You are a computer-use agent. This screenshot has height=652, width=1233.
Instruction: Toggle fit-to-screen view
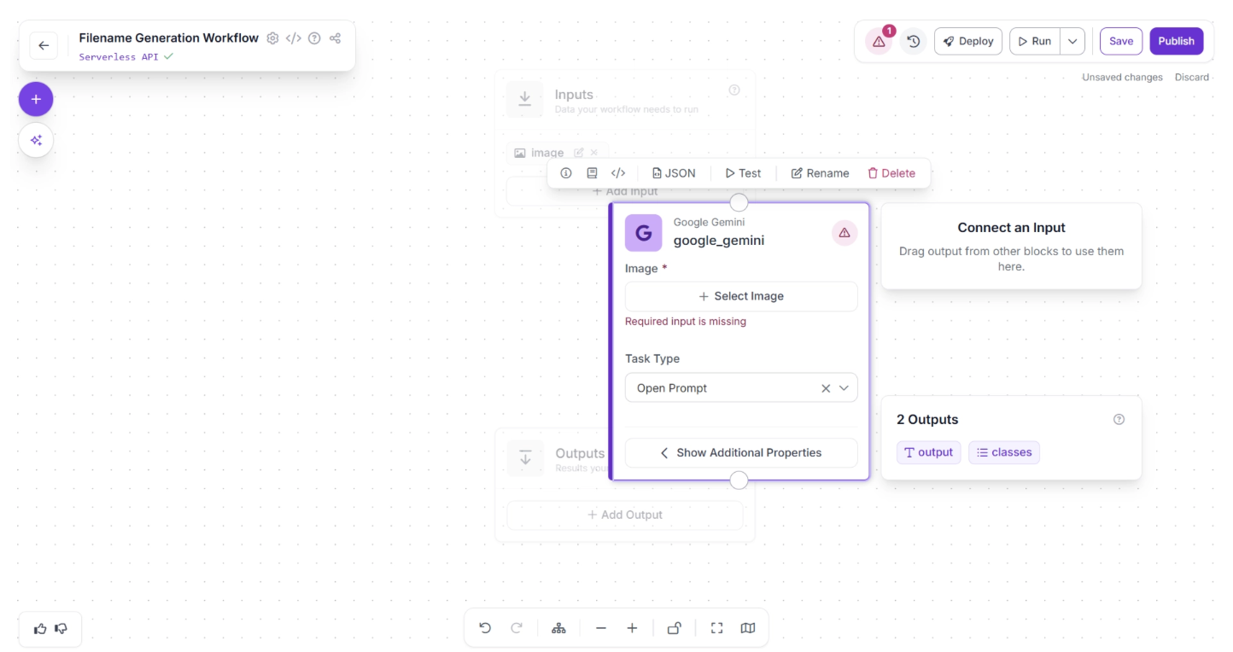click(x=716, y=628)
